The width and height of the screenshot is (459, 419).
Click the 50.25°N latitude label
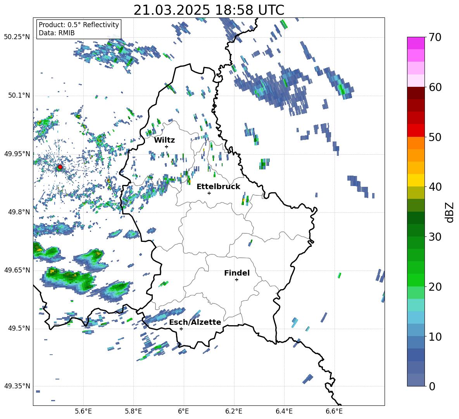tap(17, 37)
